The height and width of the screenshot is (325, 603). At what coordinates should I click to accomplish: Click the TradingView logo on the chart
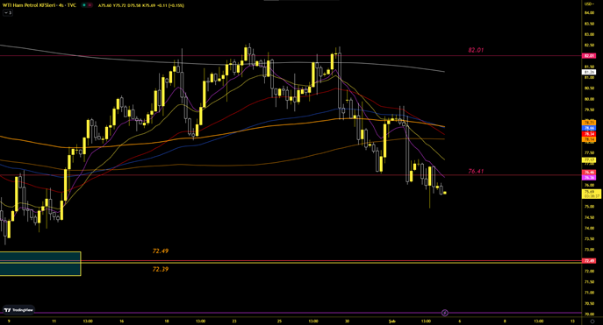tap(18, 309)
